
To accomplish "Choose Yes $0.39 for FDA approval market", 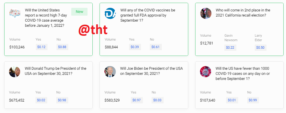I will (x=135, y=47).
